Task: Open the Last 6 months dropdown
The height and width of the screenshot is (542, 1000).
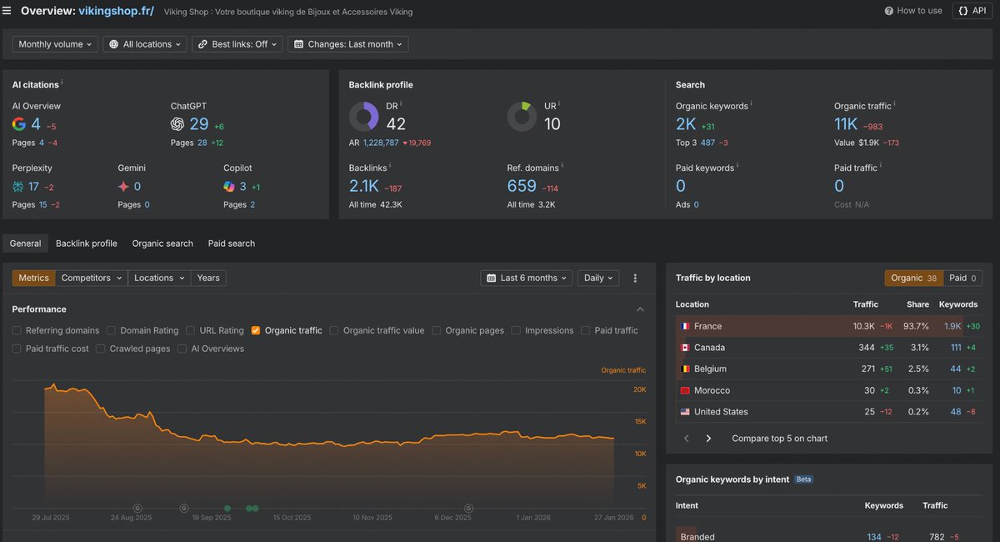Action: pos(526,278)
